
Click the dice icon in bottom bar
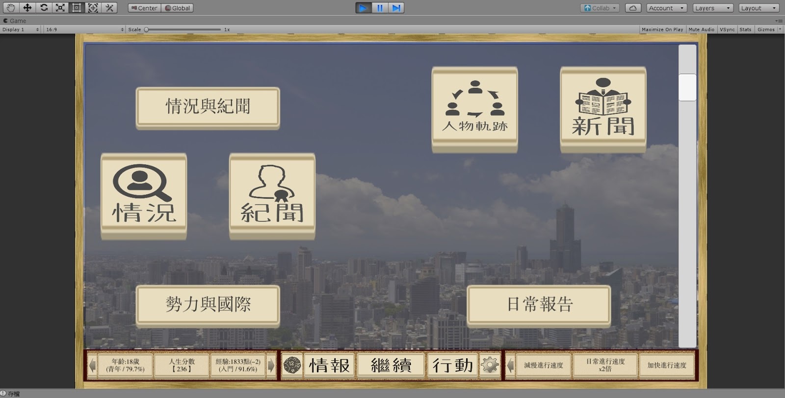292,365
